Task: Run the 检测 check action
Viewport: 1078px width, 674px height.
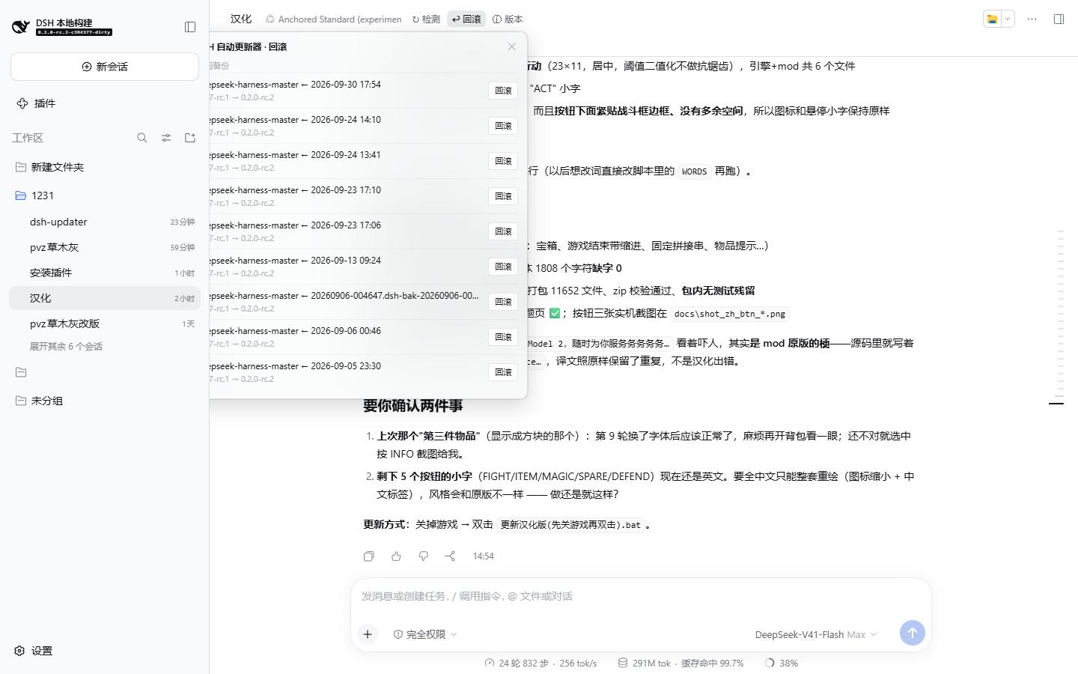Action: [x=426, y=19]
